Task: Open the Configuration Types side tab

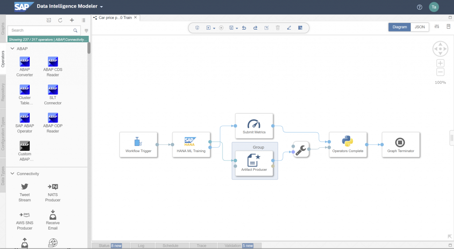Action: pos(3,134)
